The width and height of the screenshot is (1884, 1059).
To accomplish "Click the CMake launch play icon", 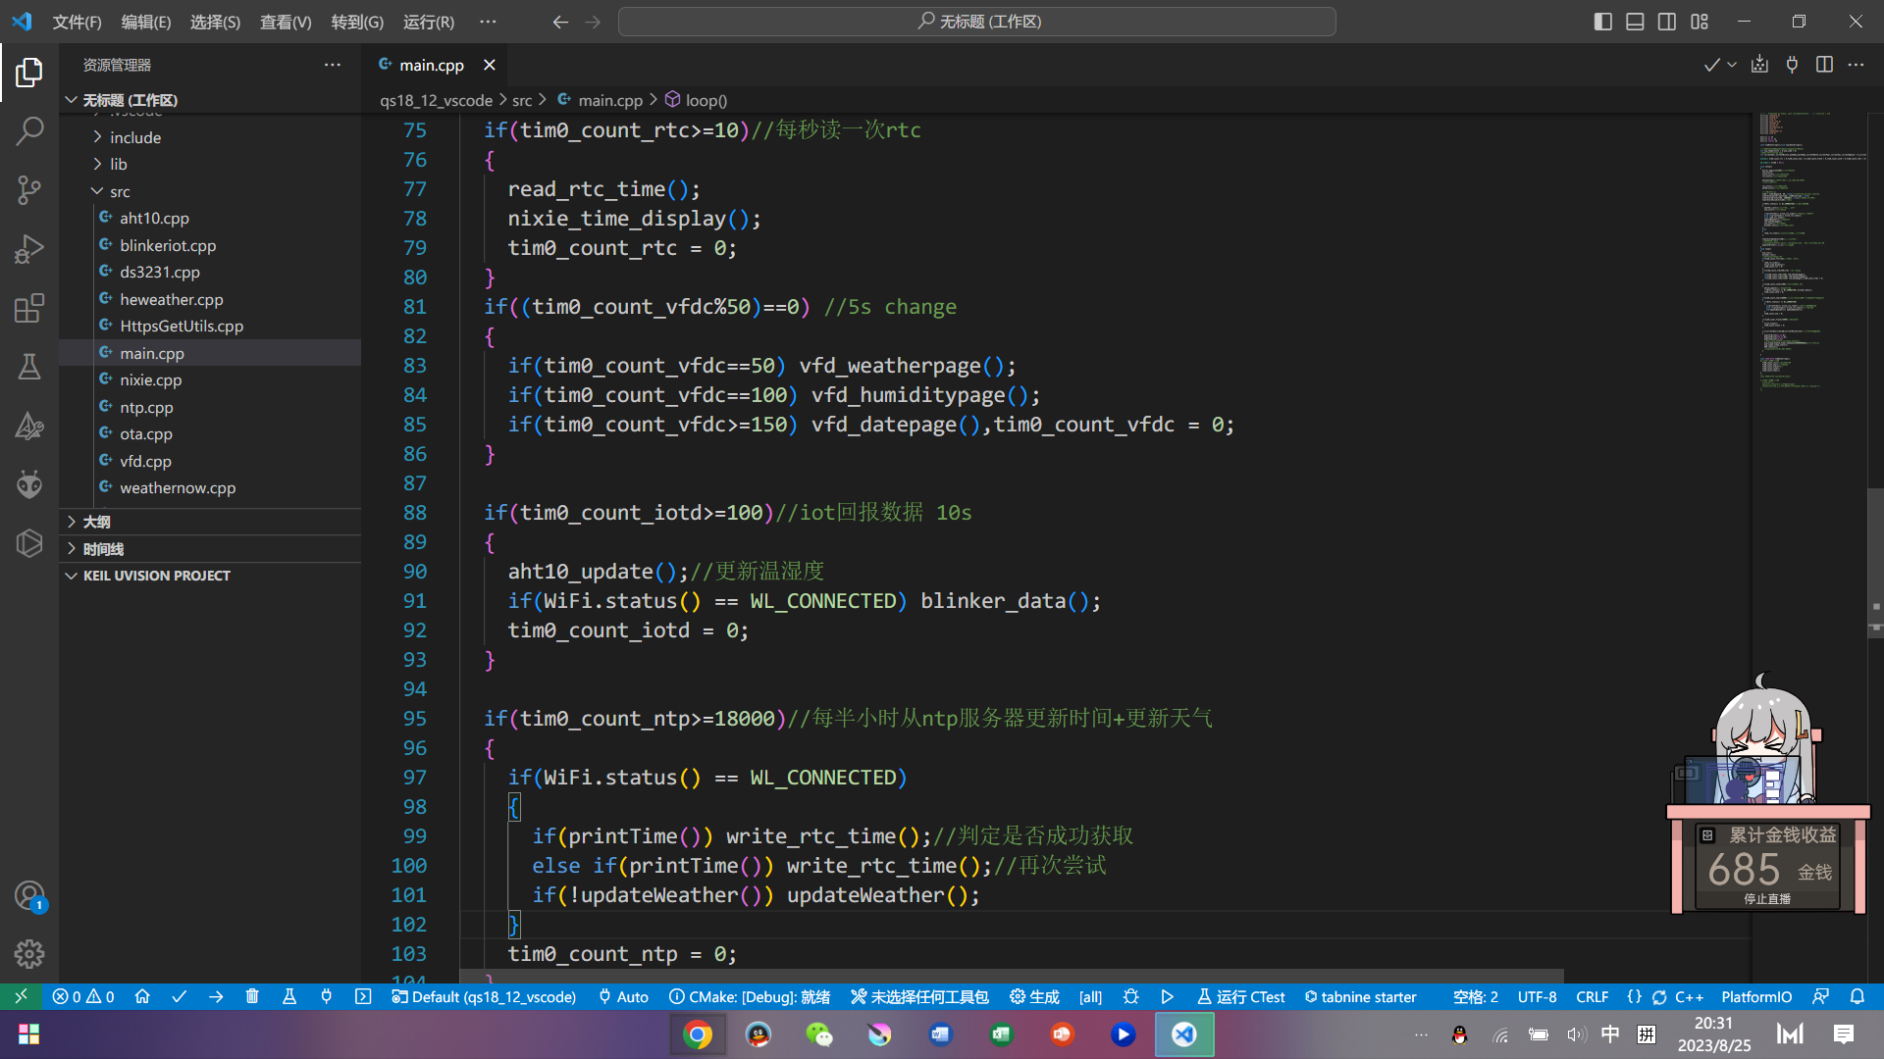I will 1167,996.
